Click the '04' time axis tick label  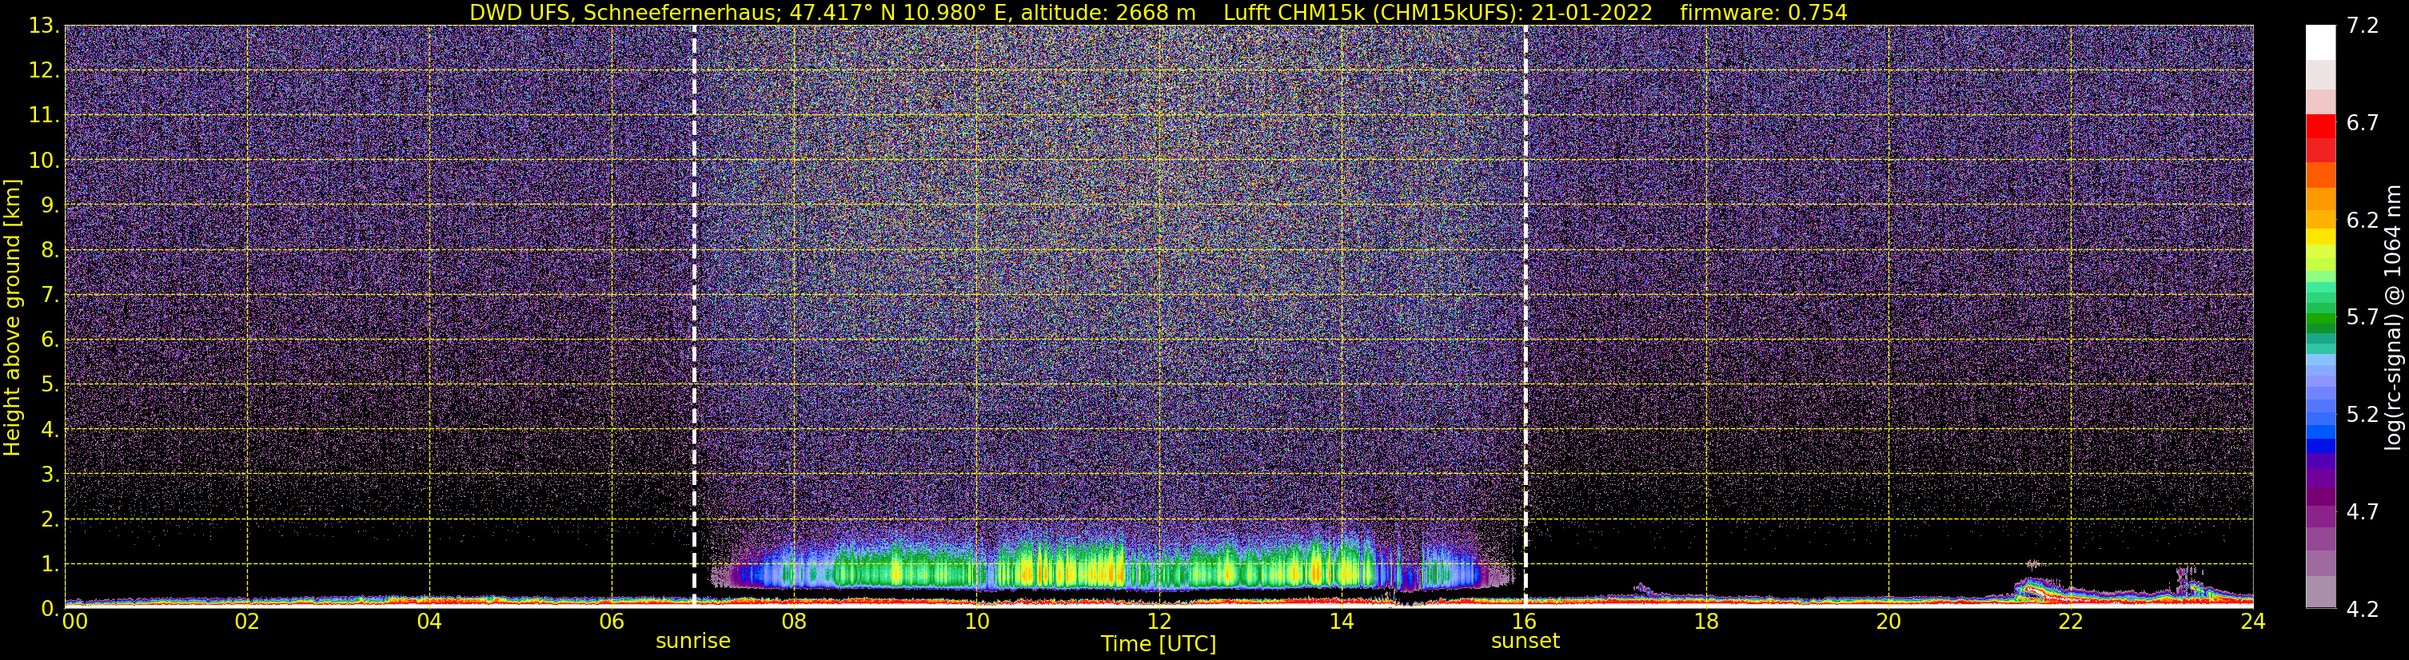point(429,622)
